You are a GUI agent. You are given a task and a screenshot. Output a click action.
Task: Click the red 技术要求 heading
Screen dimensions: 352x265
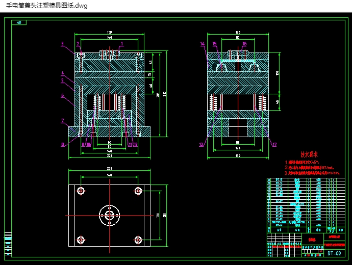click(x=309, y=154)
